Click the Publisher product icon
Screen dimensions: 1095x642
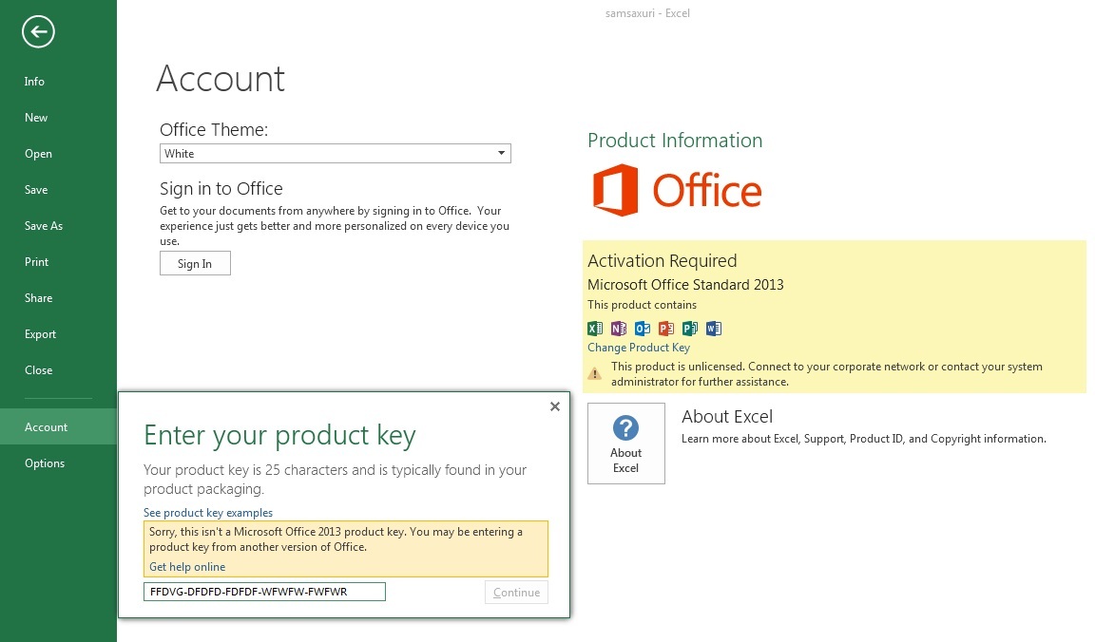[690, 328]
